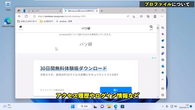Open windows - 検索 bookmark
This screenshot has height=110, width=195.
point(64,21)
